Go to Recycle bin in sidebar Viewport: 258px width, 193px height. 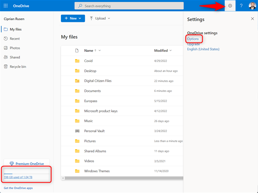tap(18, 66)
